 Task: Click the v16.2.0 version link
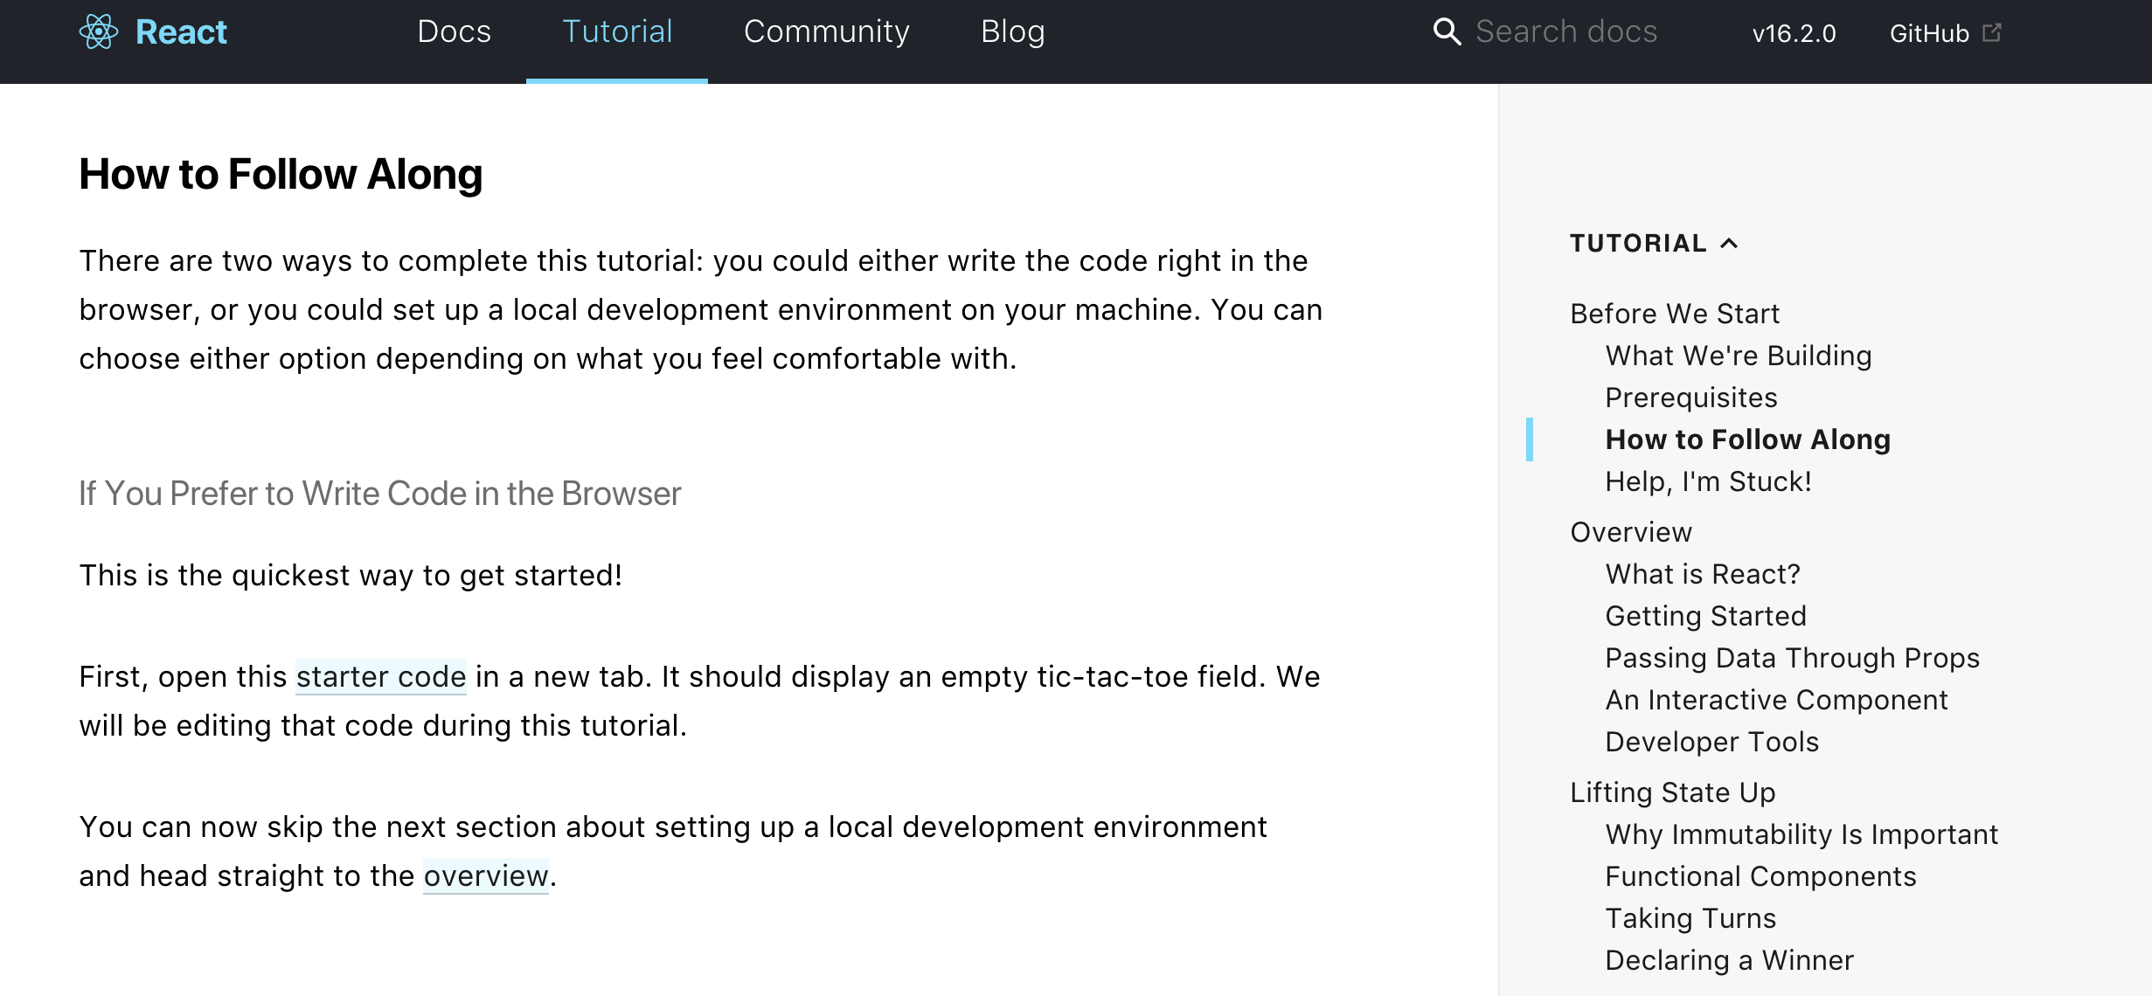[1794, 34]
